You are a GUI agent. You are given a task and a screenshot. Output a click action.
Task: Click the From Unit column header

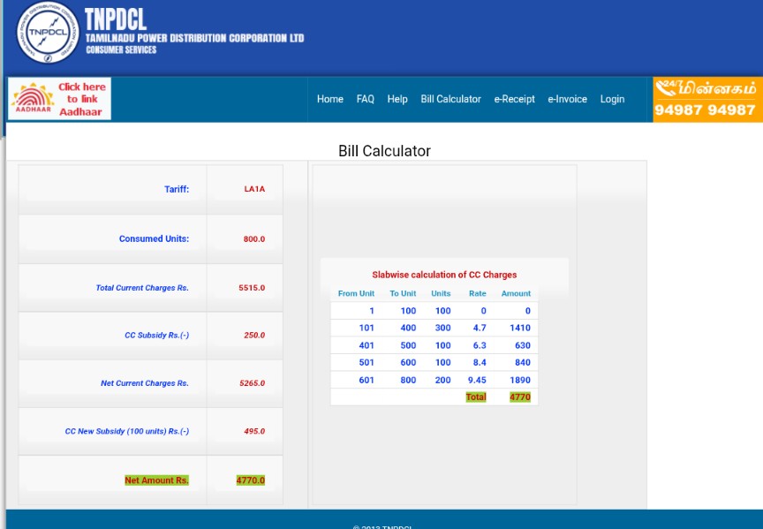356,293
